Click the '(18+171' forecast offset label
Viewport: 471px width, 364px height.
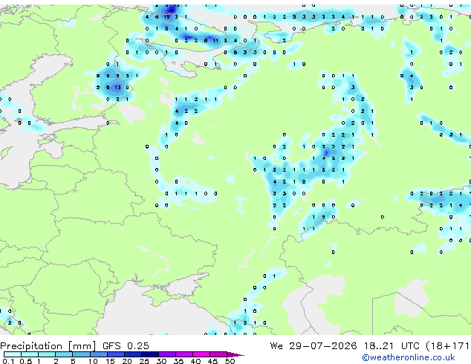click(x=448, y=346)
